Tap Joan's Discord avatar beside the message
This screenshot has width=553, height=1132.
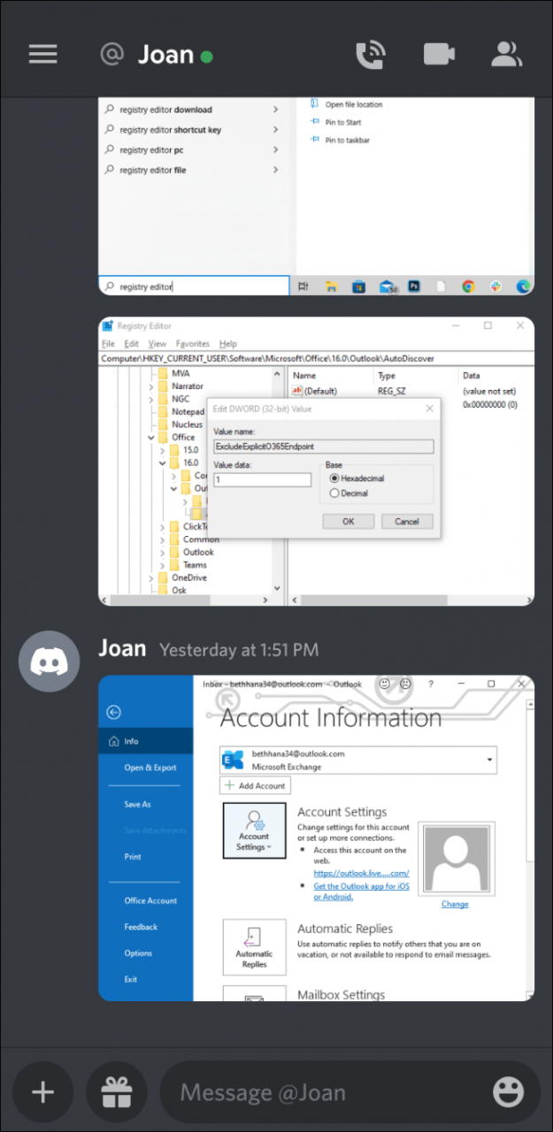coord(50,661)
